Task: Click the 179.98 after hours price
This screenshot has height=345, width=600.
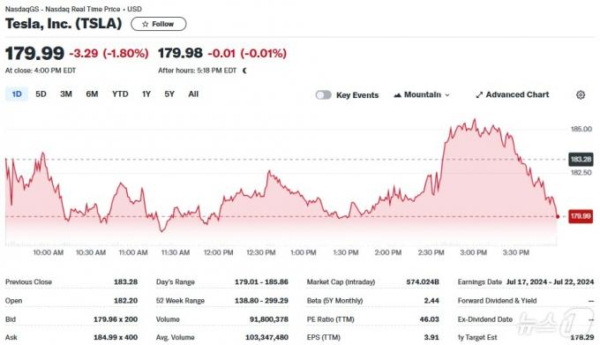Action: pos(180,53)
